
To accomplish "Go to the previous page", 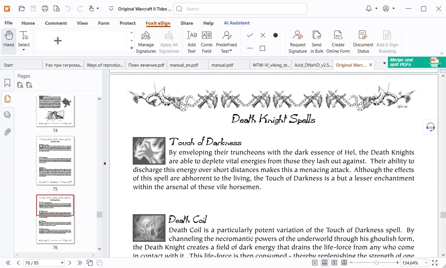I will coord(18,263).
